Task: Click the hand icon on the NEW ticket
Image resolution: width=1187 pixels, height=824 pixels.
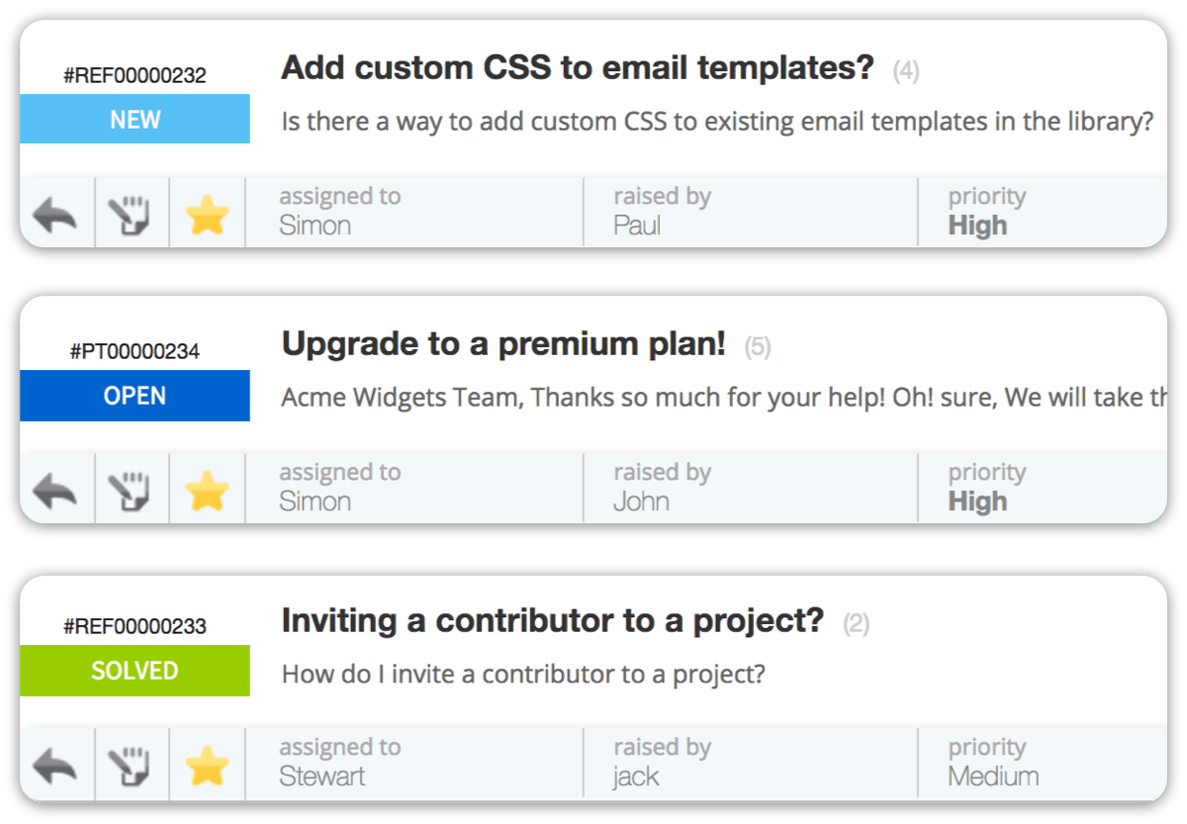Action: click(x=132, y=214)
